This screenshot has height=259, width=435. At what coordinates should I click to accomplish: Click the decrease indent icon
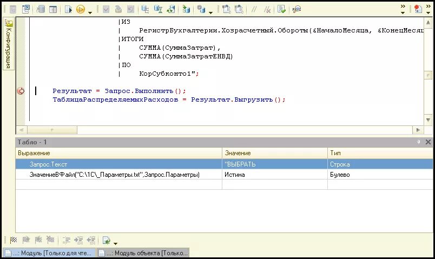pos(91,240)
